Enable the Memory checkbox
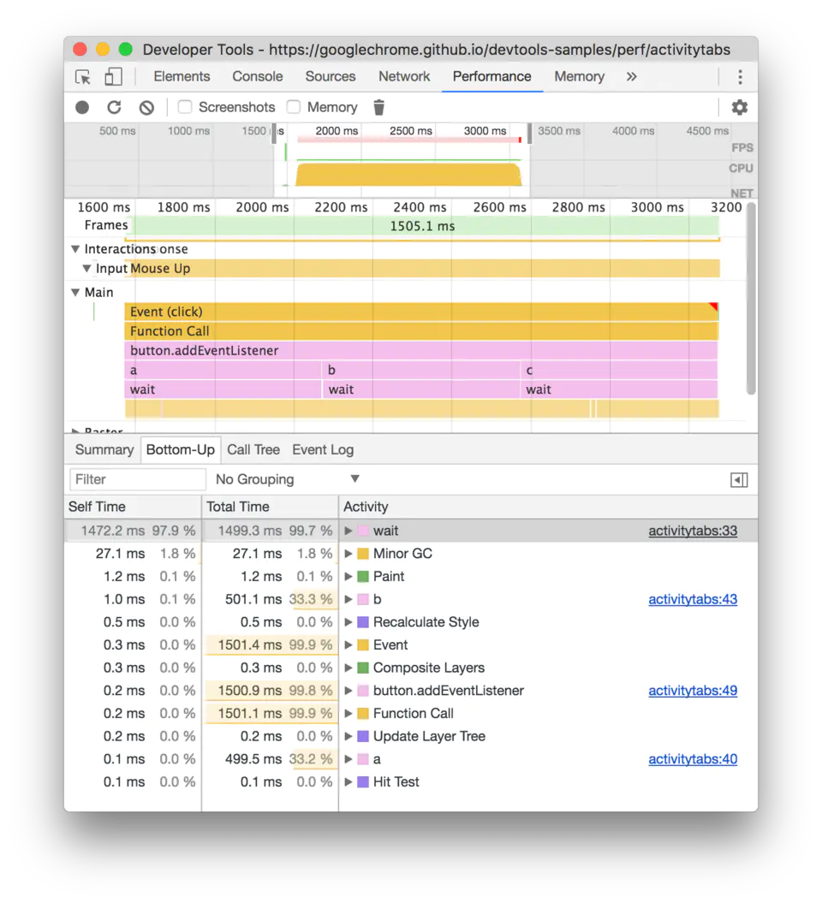The image size is (822, 903). pos(292,106)
